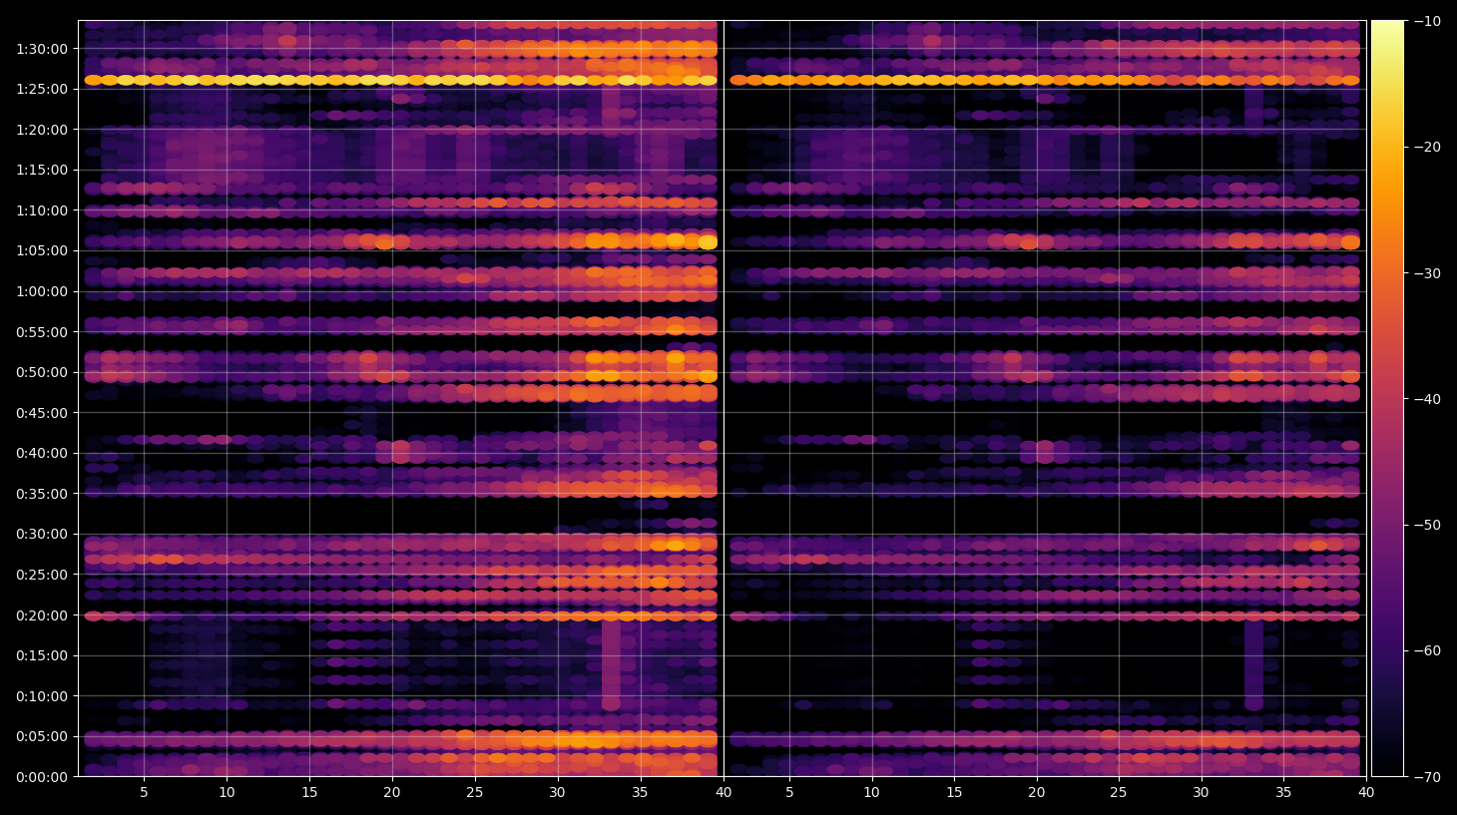
Task: Click x-axis label 35 under the right plot
Action: point(1283,793)
